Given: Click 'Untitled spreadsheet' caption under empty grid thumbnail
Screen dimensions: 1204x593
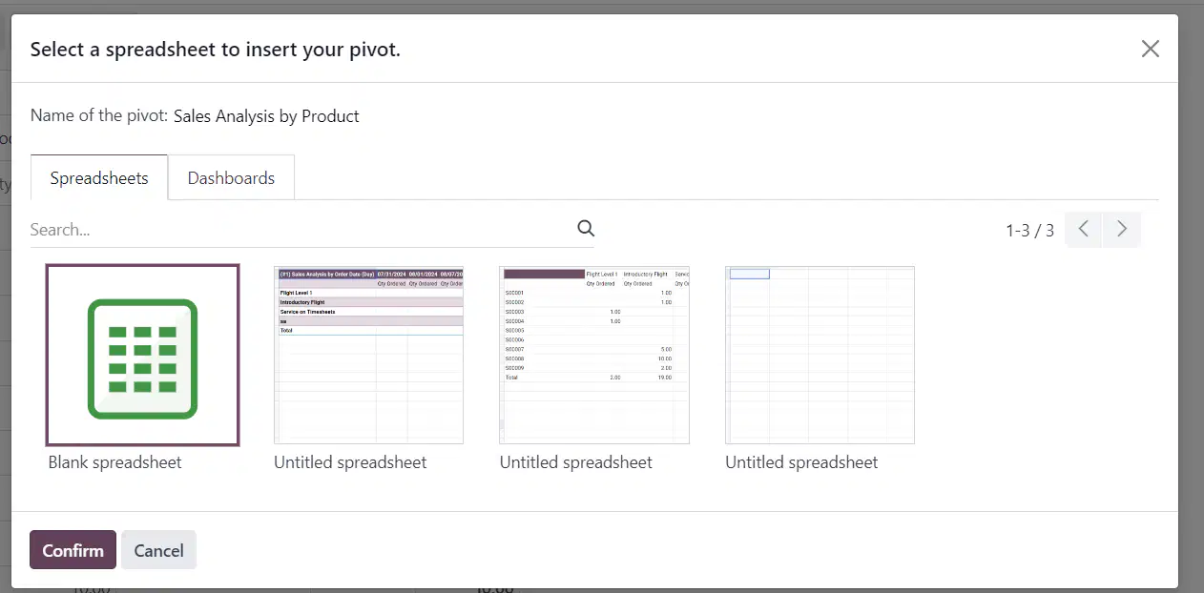Looking at the screenshot, I should pyautogui.click(x=801, y=462).
